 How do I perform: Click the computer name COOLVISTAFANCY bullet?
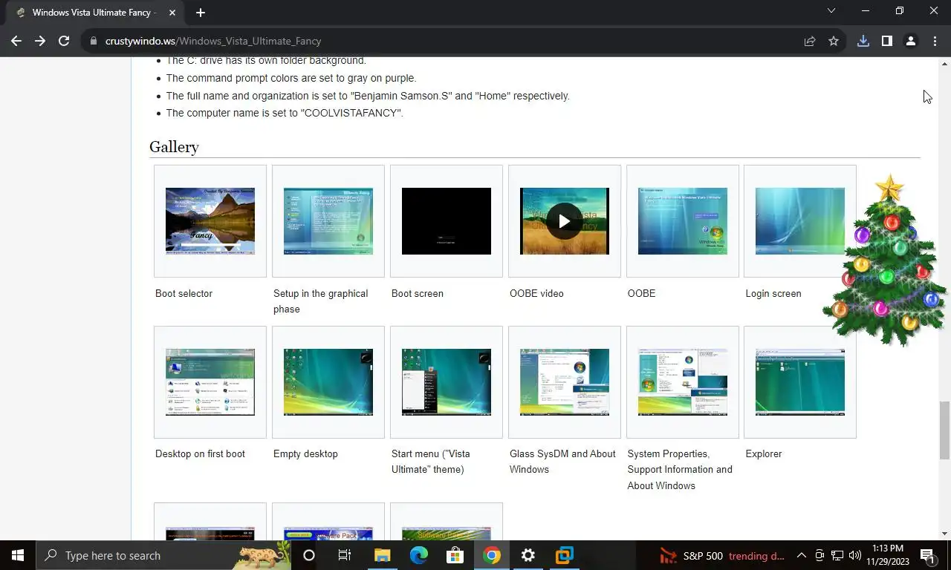[285, 113]
